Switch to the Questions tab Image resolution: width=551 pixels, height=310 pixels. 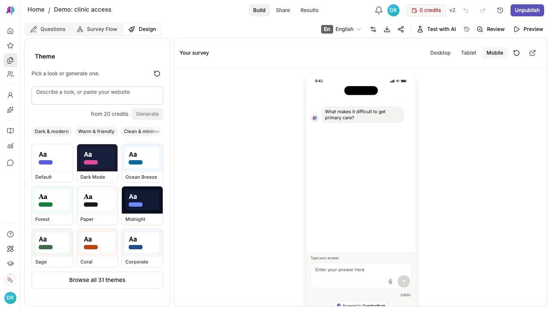[x=48, y=29]
